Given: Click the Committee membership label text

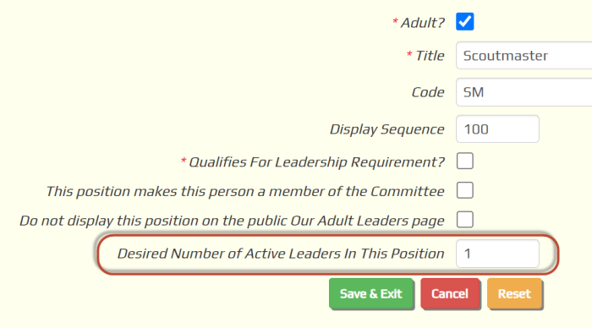Looking at the screenshot, I should click(x=245, y=191).
